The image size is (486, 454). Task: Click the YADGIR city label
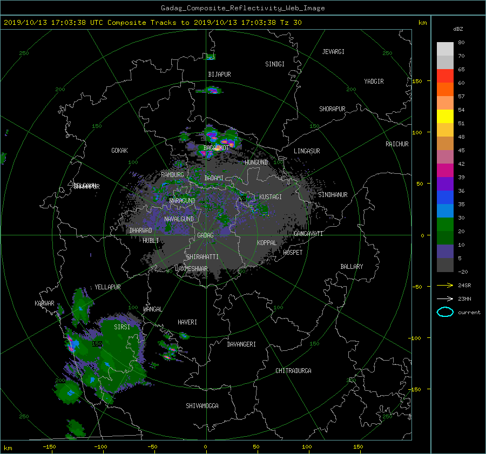pos(374,82)
